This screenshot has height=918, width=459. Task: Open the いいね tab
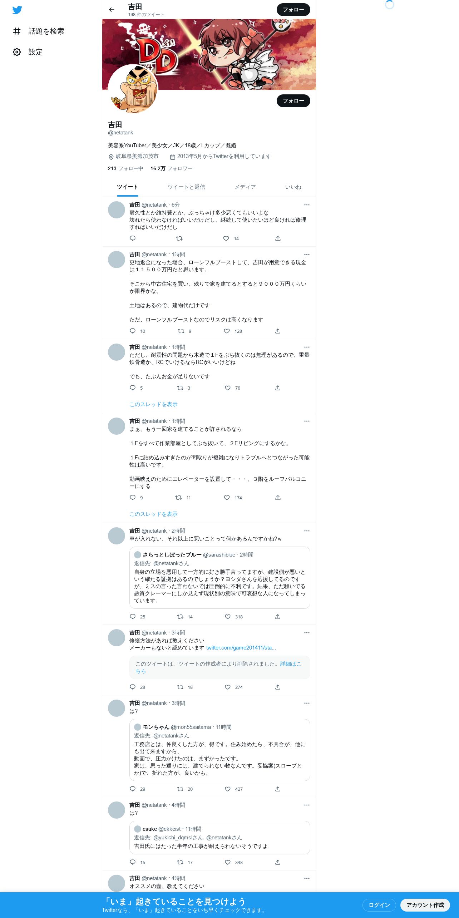click(293, 187)
